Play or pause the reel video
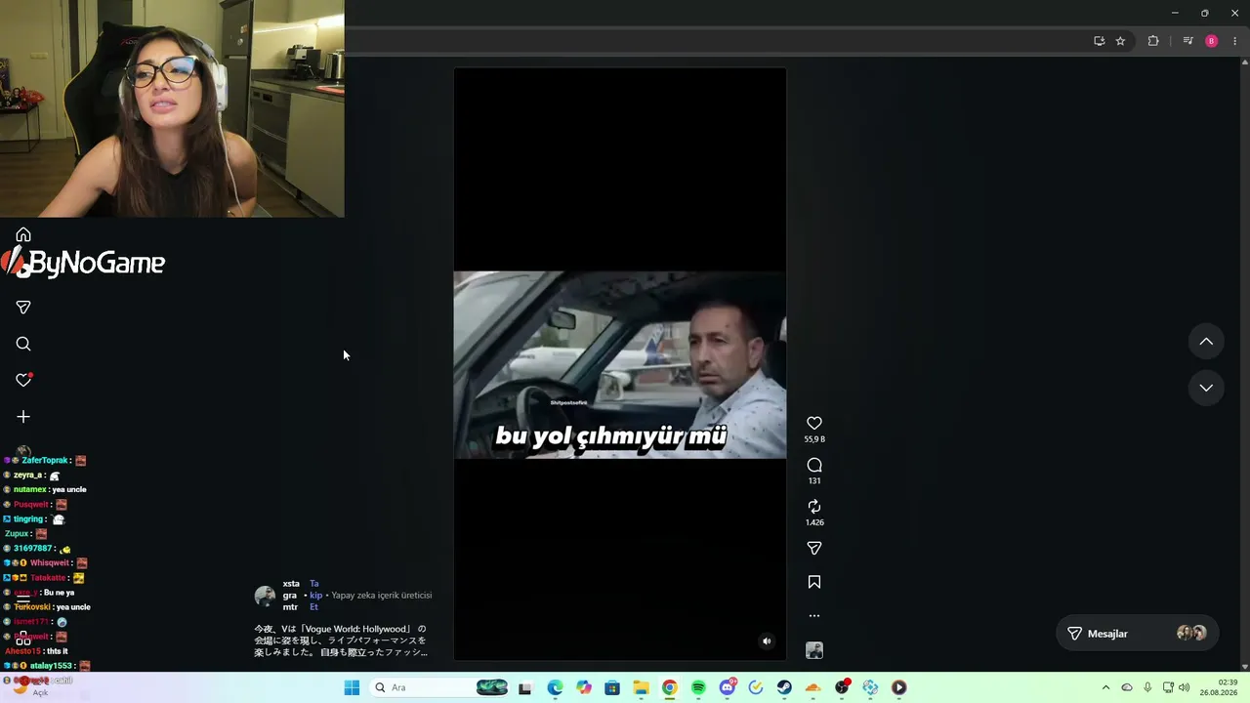 pyautogui.click(x=620, y=364)
